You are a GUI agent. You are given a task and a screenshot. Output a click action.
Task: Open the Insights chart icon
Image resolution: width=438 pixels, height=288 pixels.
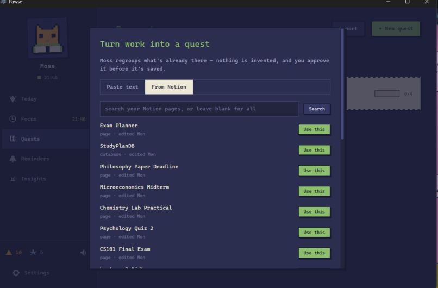pos(13,179)
